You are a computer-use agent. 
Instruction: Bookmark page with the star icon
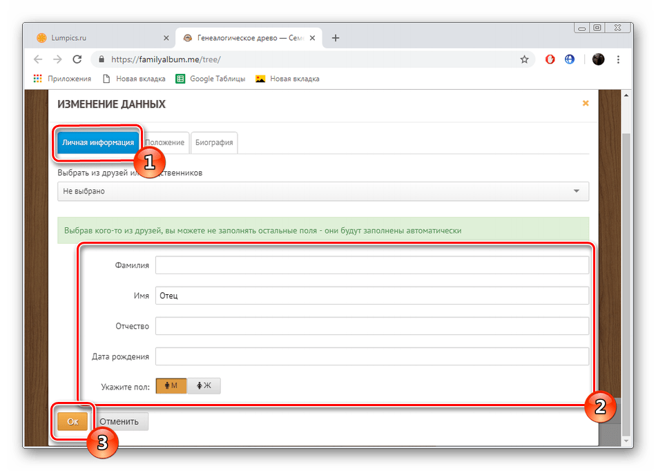click(524, 59)
